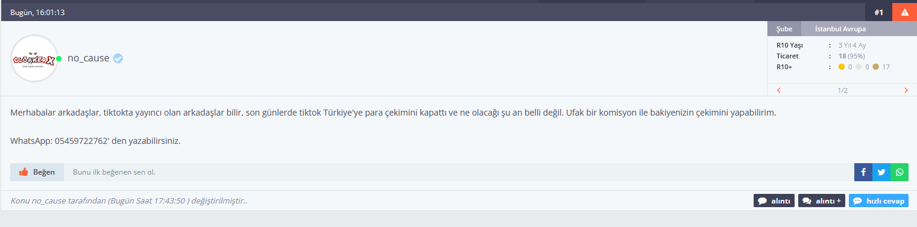The width and height of the screenshot is (917, 227).
Task: Click the Ticaret label
Action: [787, 56]
